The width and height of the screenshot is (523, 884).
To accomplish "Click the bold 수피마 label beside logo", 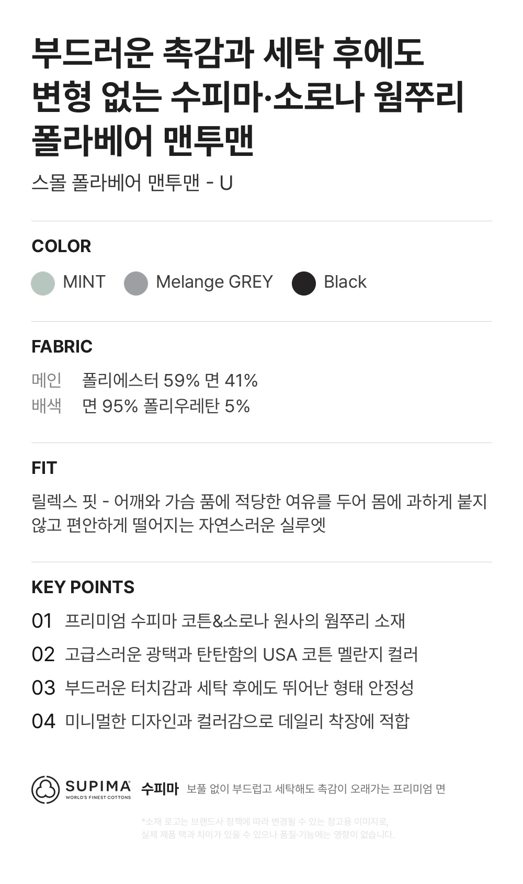I will (160, 789).
